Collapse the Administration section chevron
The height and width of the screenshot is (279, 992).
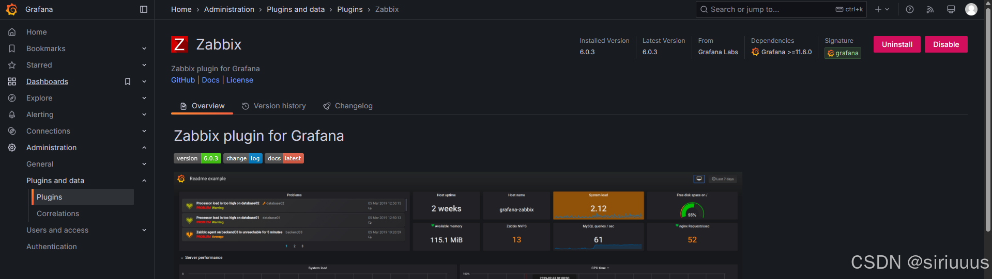(144, 147)
